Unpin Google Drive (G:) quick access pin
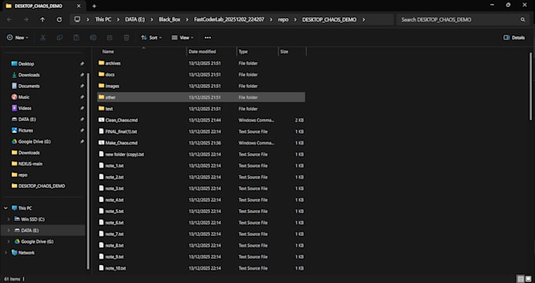Viewport: 535px width, 283px height. point(82,141)
